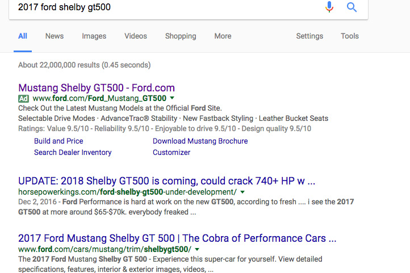Go to the Shopping tab
This screenshot has width=410, height=273.
pyautogui.click(x=181, y=36)
